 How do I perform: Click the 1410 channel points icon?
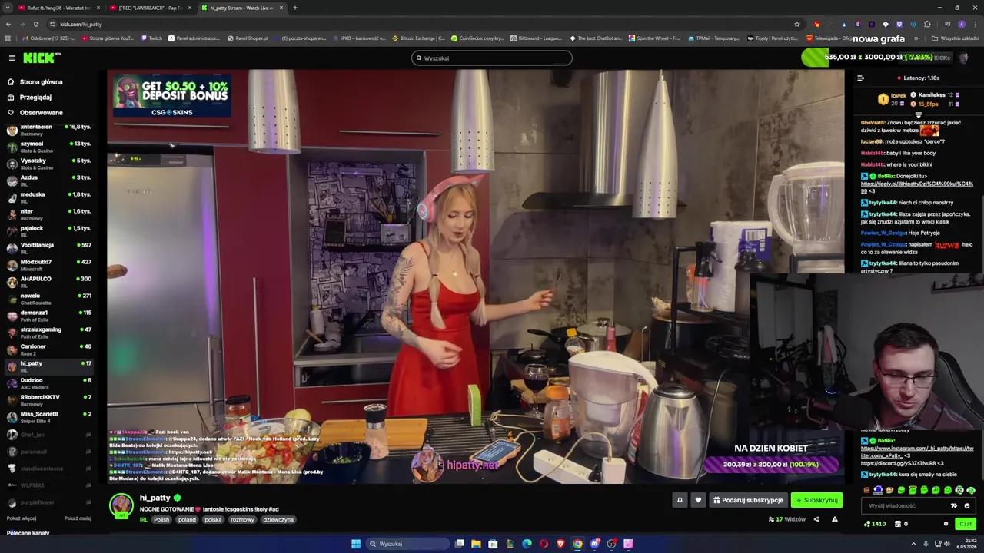875,524
